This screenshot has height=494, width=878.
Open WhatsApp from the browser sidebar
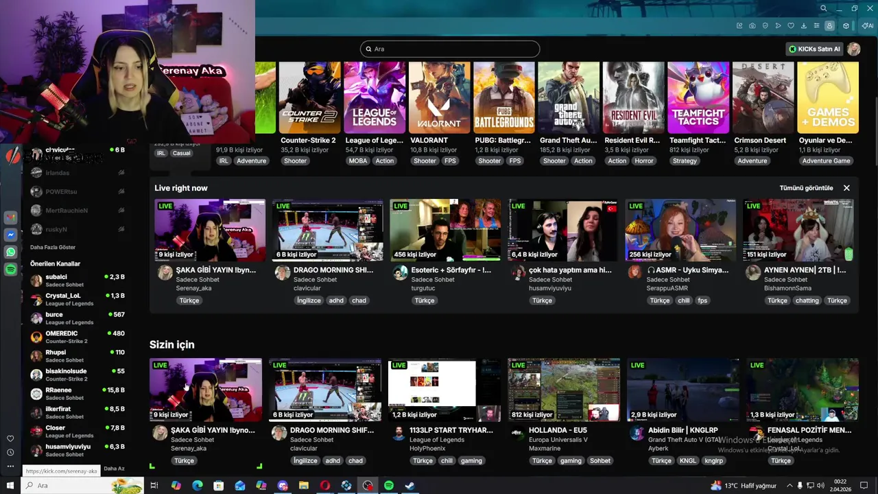click(10, 252)
